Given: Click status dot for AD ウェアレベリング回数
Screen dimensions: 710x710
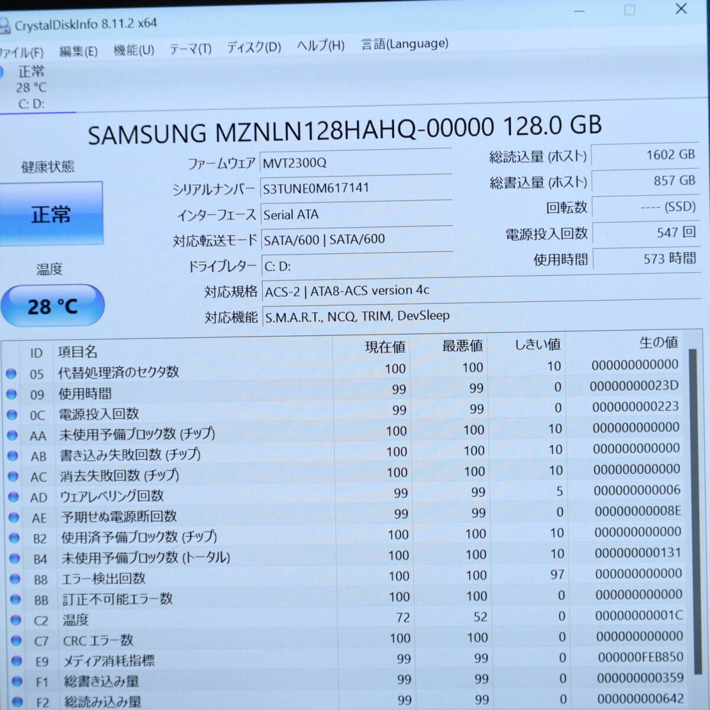Looking at the screenshot, I should pyautogui.click(x=13, y=498).
